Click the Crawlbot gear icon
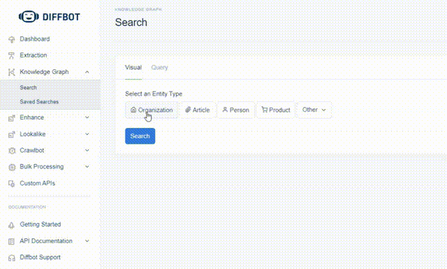447x269 pixels. point(12,151)
